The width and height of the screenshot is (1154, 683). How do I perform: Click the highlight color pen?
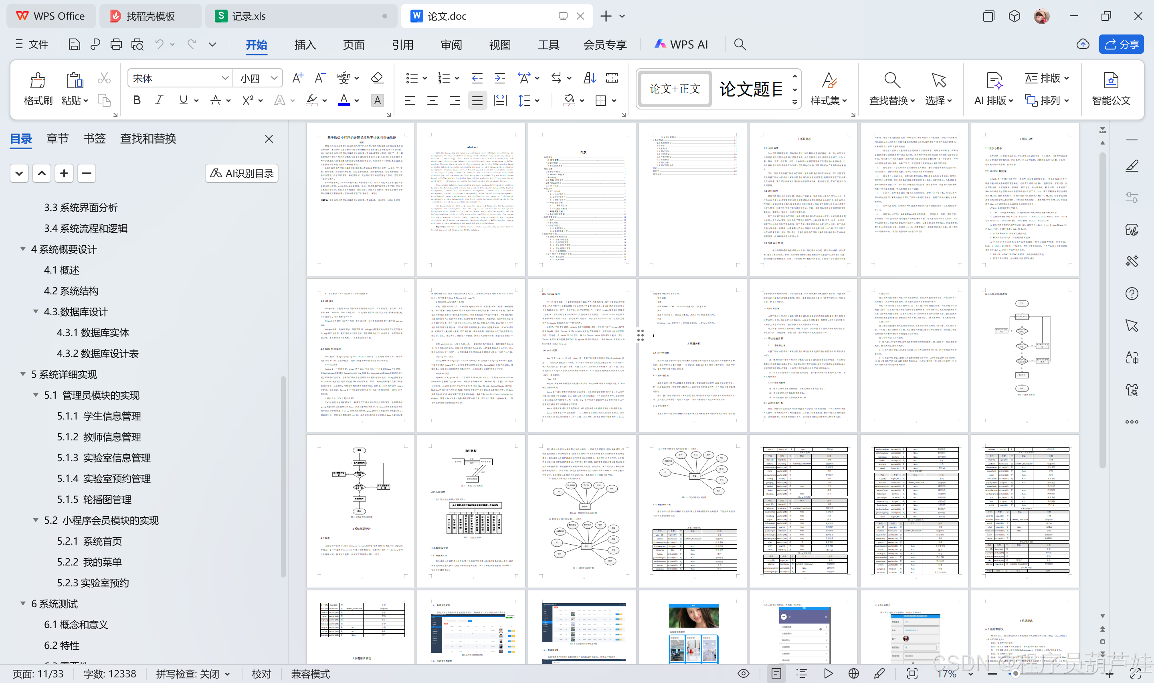tap(312, 100)
